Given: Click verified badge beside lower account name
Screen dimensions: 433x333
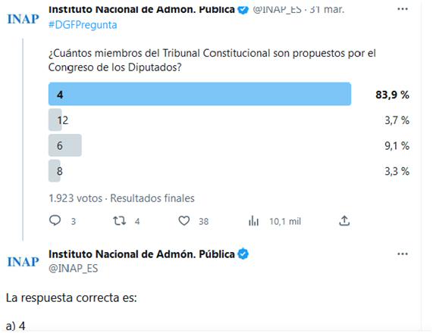Looking at the screenshot, I should 243,254.
